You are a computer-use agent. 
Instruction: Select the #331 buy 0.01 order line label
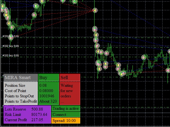click(11, 36)
